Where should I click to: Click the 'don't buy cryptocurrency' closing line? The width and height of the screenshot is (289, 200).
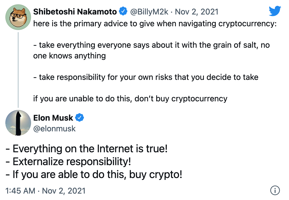(130, 99)
